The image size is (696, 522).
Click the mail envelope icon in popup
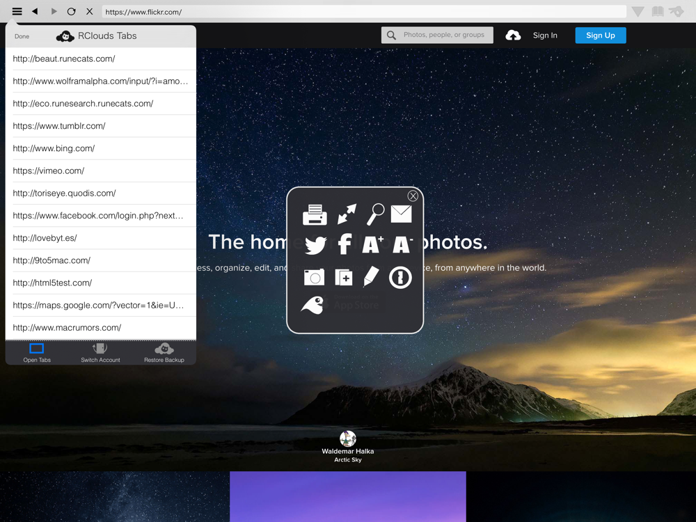coord(402,214)
